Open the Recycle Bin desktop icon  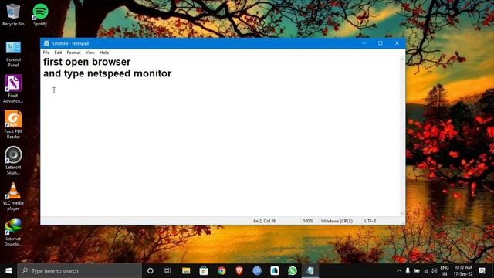tap(13, 15)
